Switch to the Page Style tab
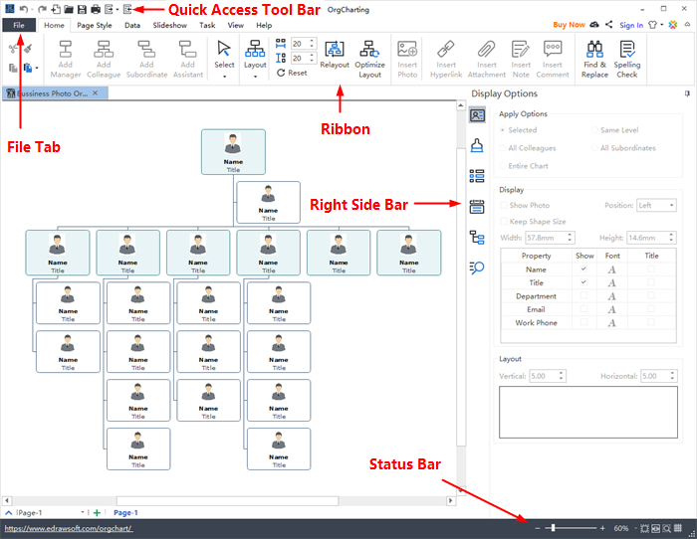Image resolution: width=697 pixels, height=539 pixels. click(x=95, y=25)
